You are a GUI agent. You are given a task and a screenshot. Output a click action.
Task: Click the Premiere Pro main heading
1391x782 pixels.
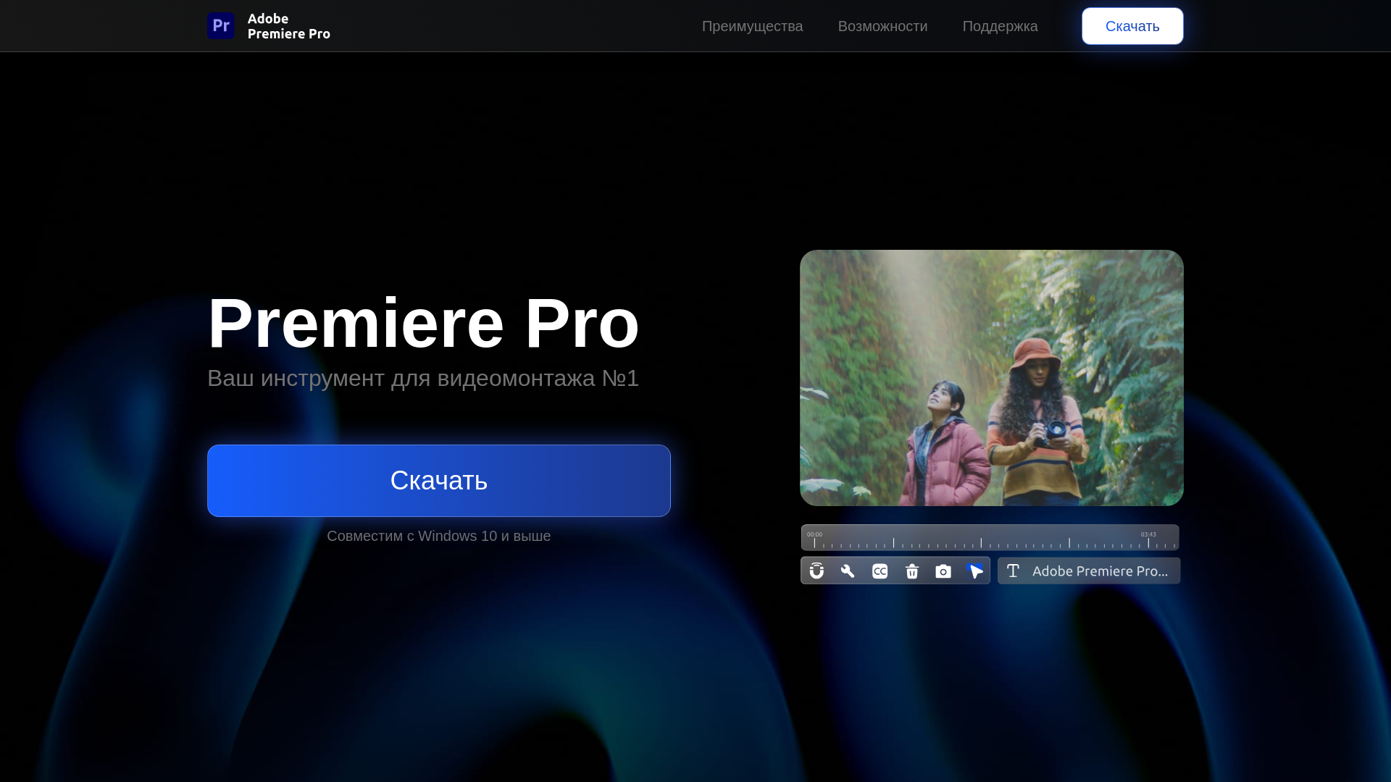pos(424,323)
